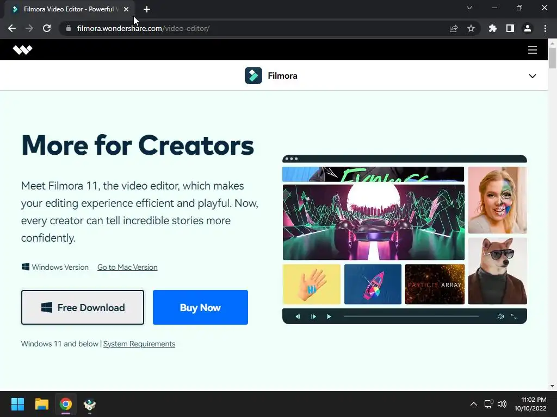Click the network tray icon

coord(489,404)
